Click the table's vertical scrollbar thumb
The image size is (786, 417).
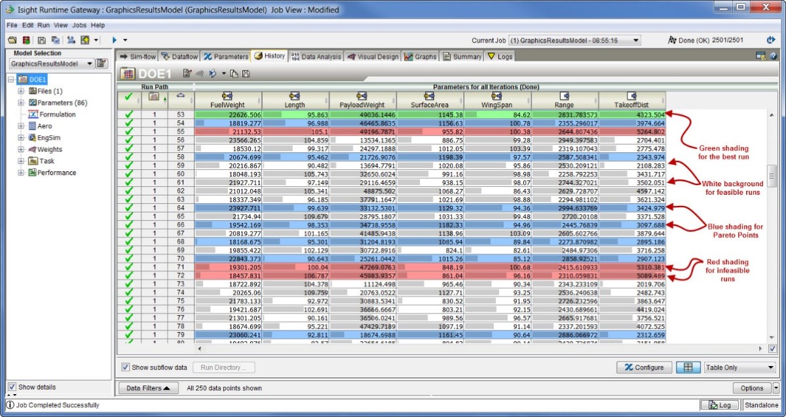772,175
